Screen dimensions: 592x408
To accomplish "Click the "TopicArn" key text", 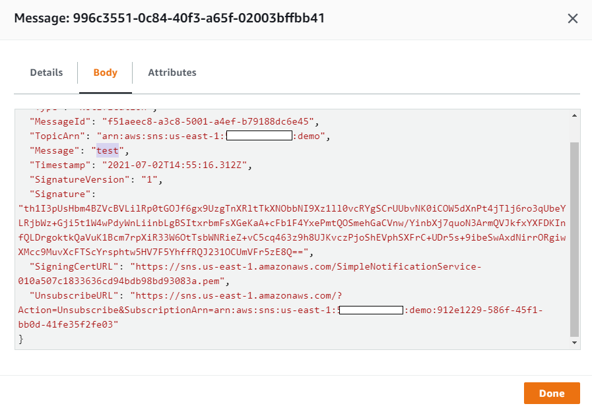I will (x=57, y=136).
